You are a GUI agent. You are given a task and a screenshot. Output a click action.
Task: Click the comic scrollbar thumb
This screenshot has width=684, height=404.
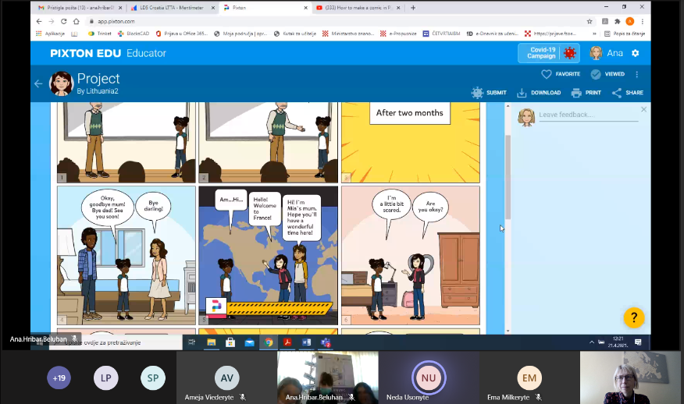pyautogui.click(x=508, y=176)
